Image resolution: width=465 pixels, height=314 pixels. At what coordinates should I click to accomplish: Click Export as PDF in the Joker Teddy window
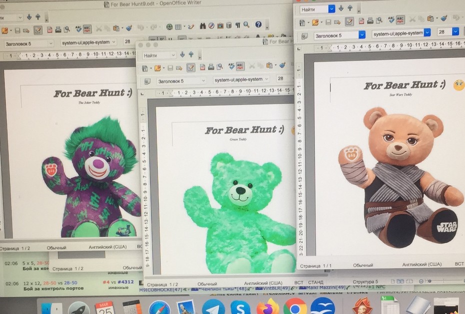[49, 29]
